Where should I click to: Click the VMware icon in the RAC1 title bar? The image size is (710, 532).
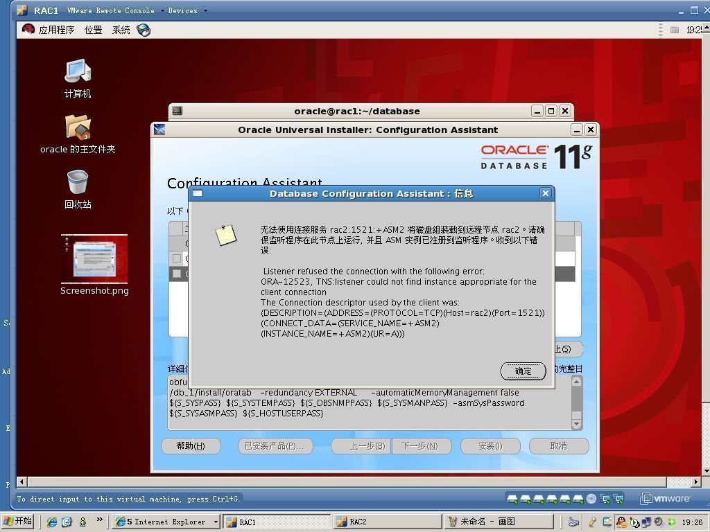(x=21, y=10)
